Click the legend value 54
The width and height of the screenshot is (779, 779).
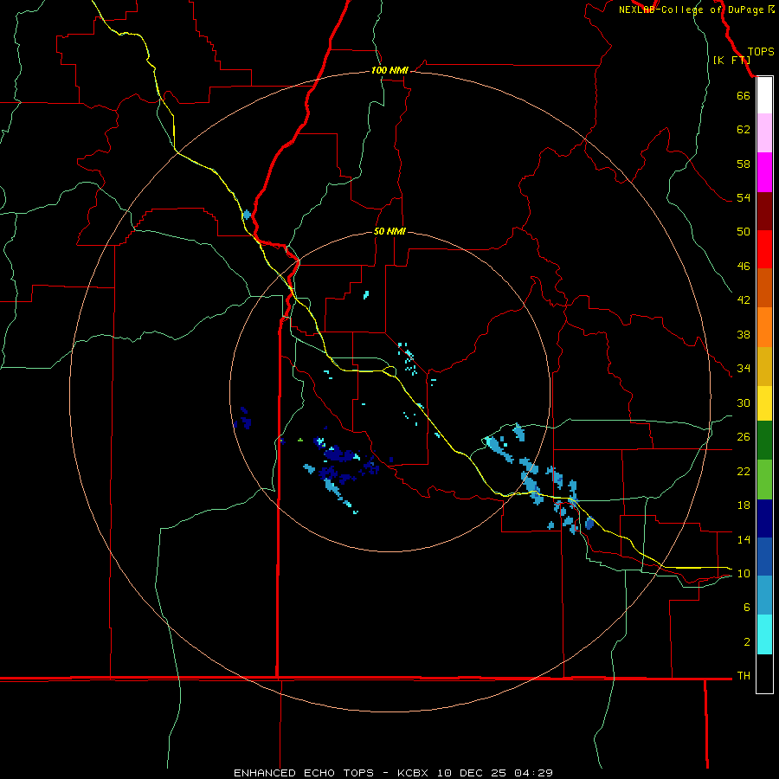pos(744,197)
